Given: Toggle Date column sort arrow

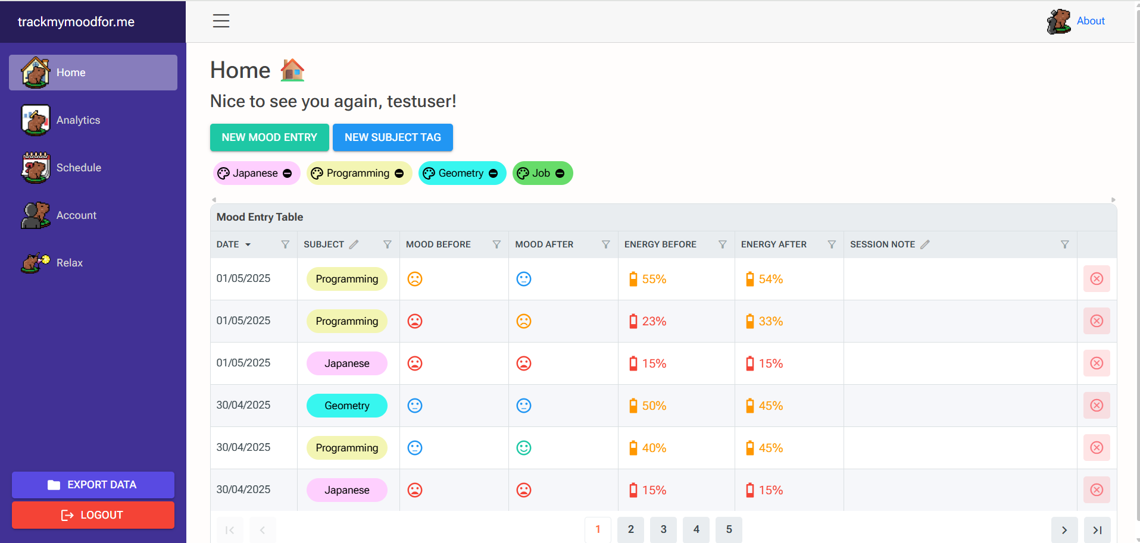Looking at the screenshot, I should [248, 244].
